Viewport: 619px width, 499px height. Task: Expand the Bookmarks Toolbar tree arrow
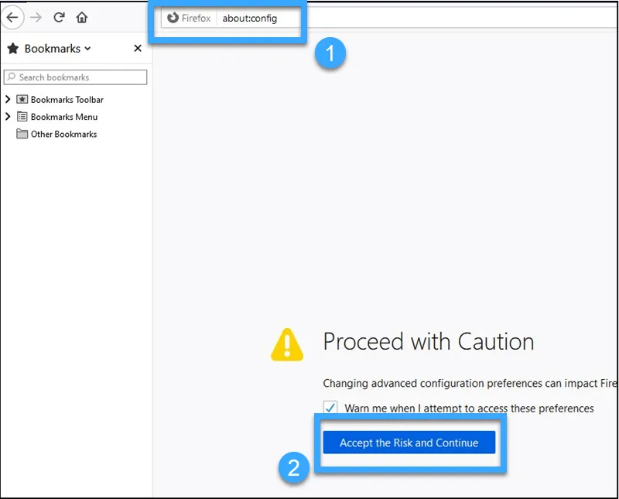[x=8, y=100]
